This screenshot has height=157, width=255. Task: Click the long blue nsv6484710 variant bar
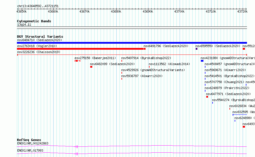coord(132,43)
